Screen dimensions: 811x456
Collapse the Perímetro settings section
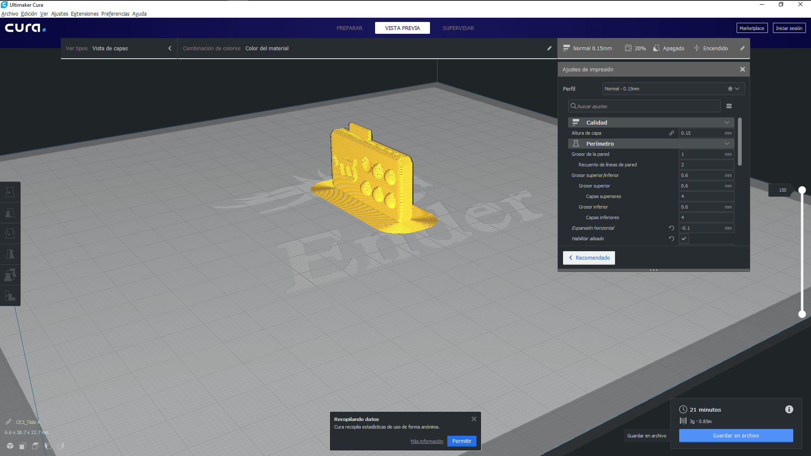pyautogui.click(x=727, y=144)
